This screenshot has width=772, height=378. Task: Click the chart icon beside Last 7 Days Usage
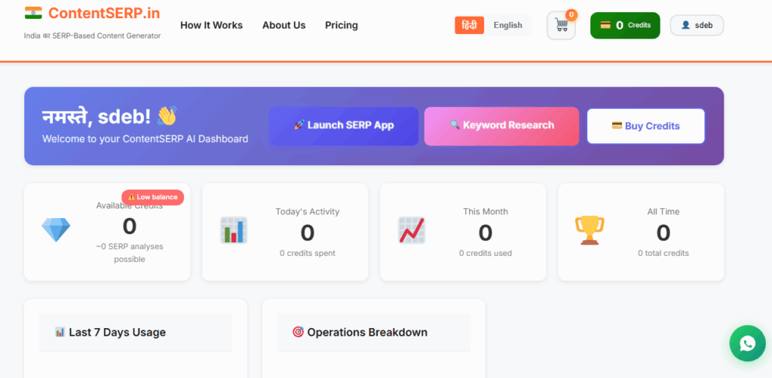pyautogui.click(x=60, y=332)
